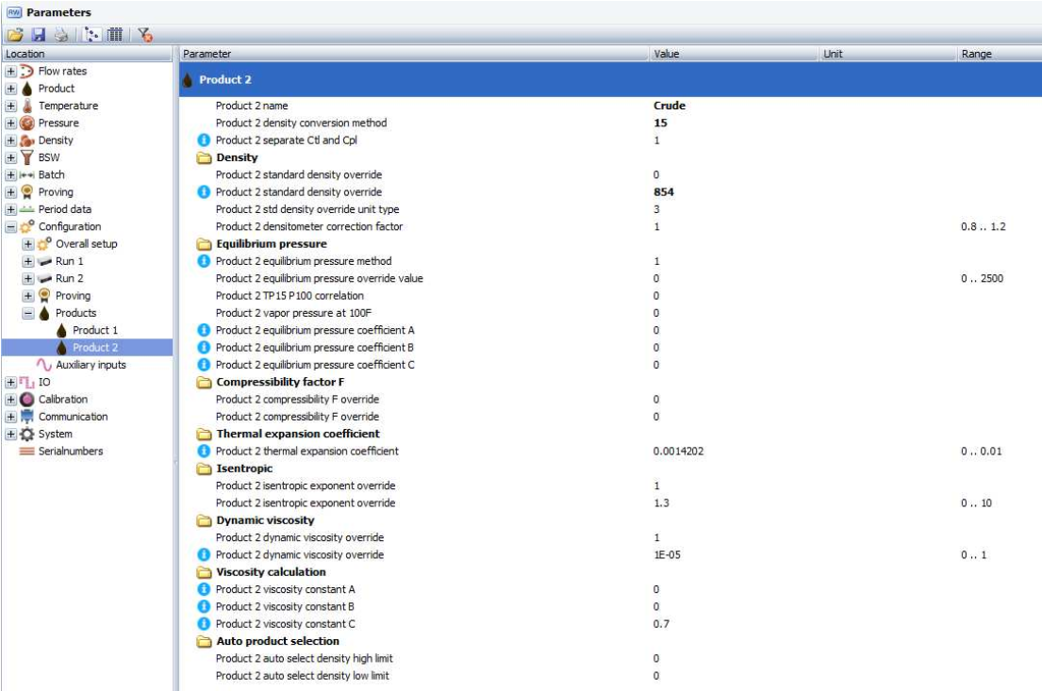This screenshot has height=691, width=1042.
Task: Click the Serialnumbers icon in tree
Action: [x=26, y=452]
